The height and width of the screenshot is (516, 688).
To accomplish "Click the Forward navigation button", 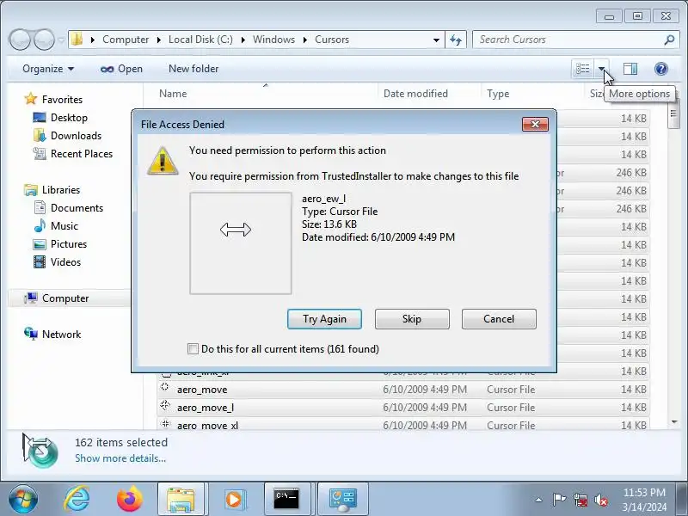I will pos(45,40).
